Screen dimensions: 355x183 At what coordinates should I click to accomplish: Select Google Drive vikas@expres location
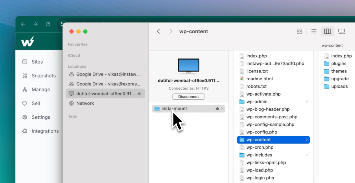point(105,84)
